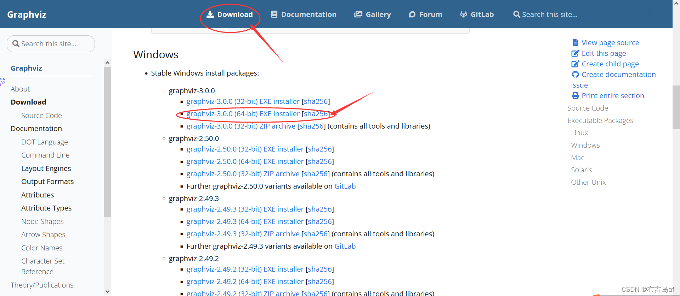Open Source Code under Download in left sidebar
Viewport: 680px width, 296px height.
[41, 116]
